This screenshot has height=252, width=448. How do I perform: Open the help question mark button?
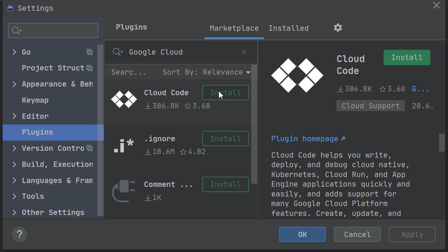point(20,234)
